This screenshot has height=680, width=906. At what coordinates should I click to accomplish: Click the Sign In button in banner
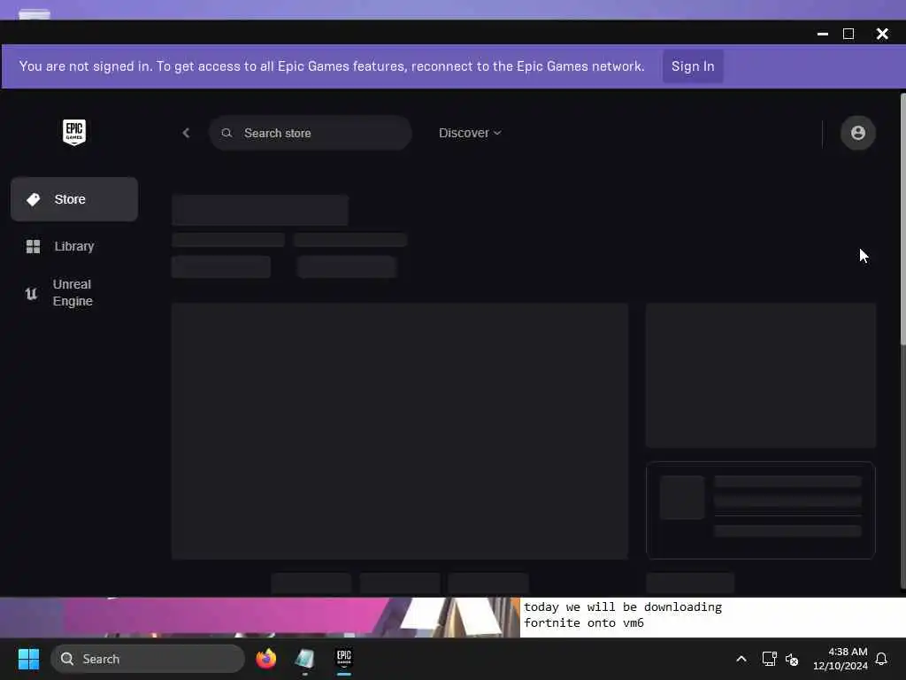[x=693, y=66]
